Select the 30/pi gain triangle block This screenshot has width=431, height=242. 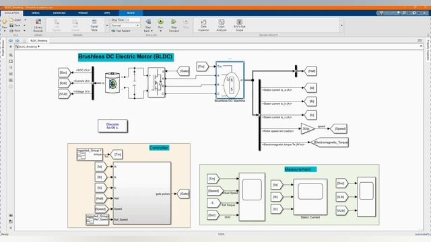click(307, 128)
